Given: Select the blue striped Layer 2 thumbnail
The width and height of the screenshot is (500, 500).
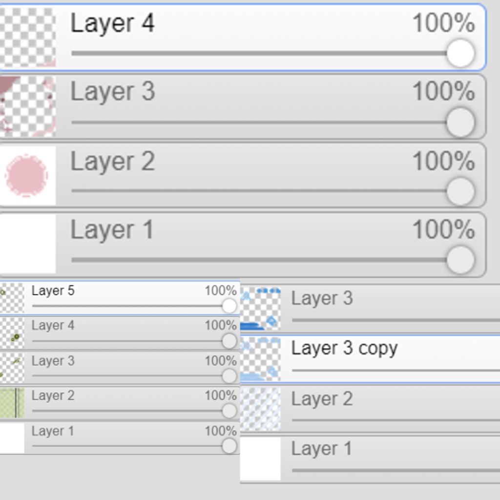Looking at the screenshot, I should (260, 409).
